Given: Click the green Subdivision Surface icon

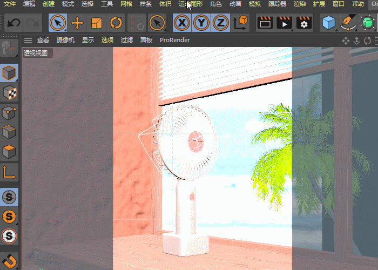Looking at the screenshot, I should pyautogui.click(x=367, y=23).
